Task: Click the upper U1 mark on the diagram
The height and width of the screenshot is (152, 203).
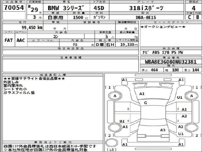Action: [180, 97]
